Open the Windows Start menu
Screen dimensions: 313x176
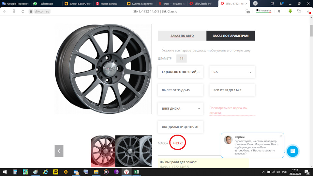click(5, 172)
